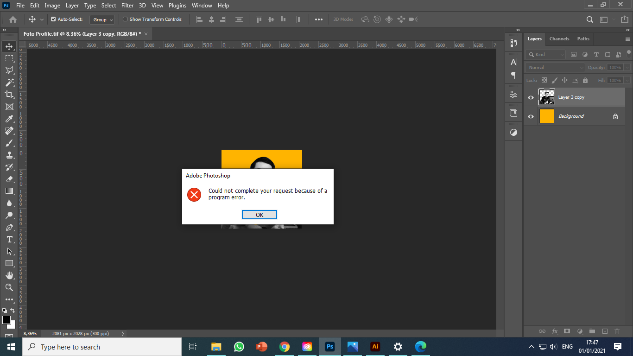Choose the Crop tool

tap(9, 94)
